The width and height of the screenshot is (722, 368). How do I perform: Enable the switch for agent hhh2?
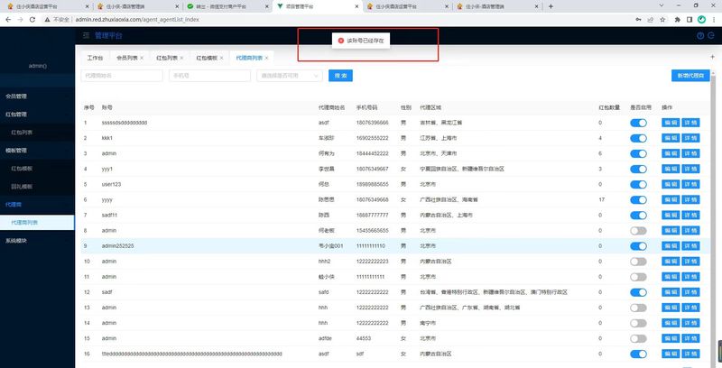pos(638,262)
